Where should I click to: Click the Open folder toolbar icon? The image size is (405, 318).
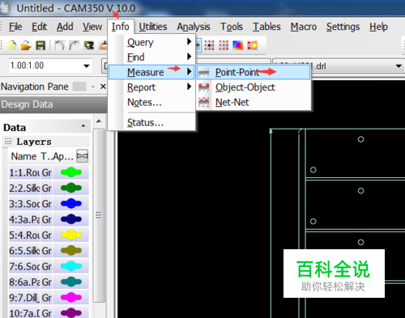coord(26,45)
